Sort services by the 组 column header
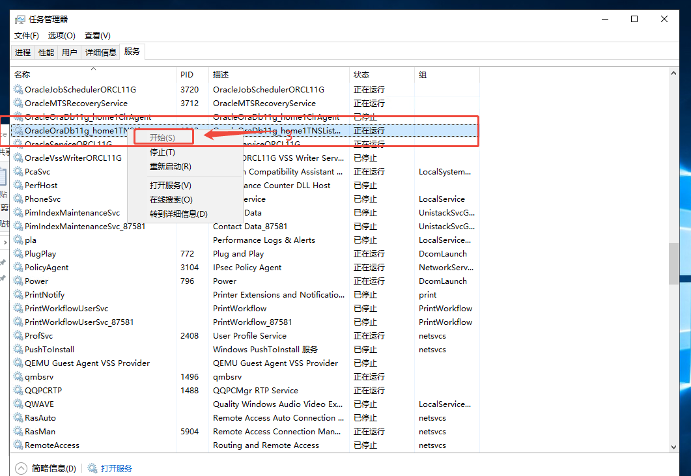 click(447, 74)
